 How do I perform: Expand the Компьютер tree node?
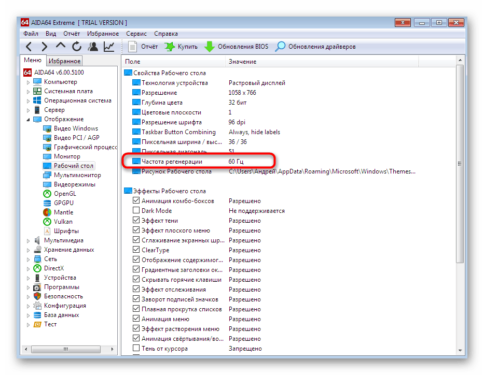tap(28, 82)
